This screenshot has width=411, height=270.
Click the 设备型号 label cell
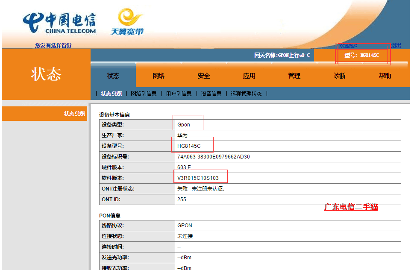click(x=137, y=146)
